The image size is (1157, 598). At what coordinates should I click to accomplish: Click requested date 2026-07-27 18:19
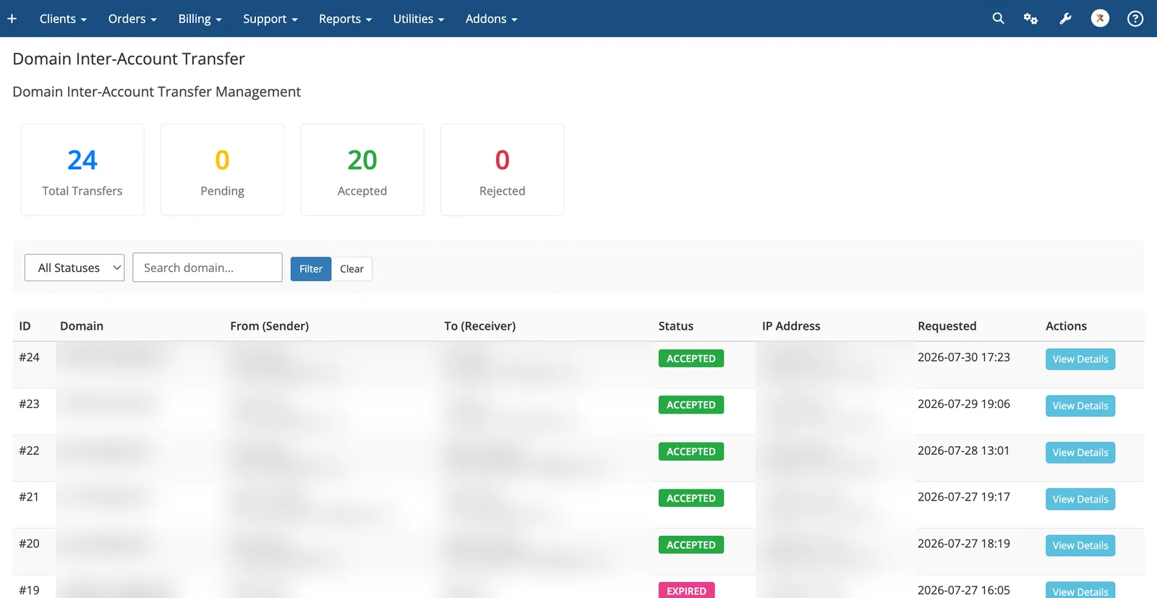pyautogui.click(x=964, y=544)
